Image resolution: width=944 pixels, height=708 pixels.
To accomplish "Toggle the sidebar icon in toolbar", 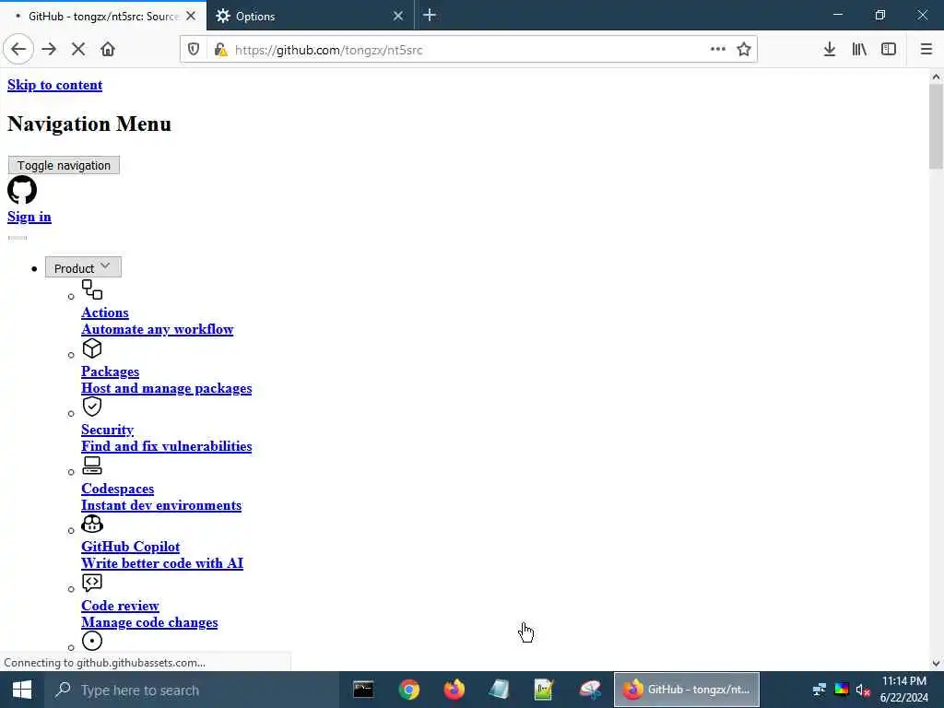I will (889, 50).
